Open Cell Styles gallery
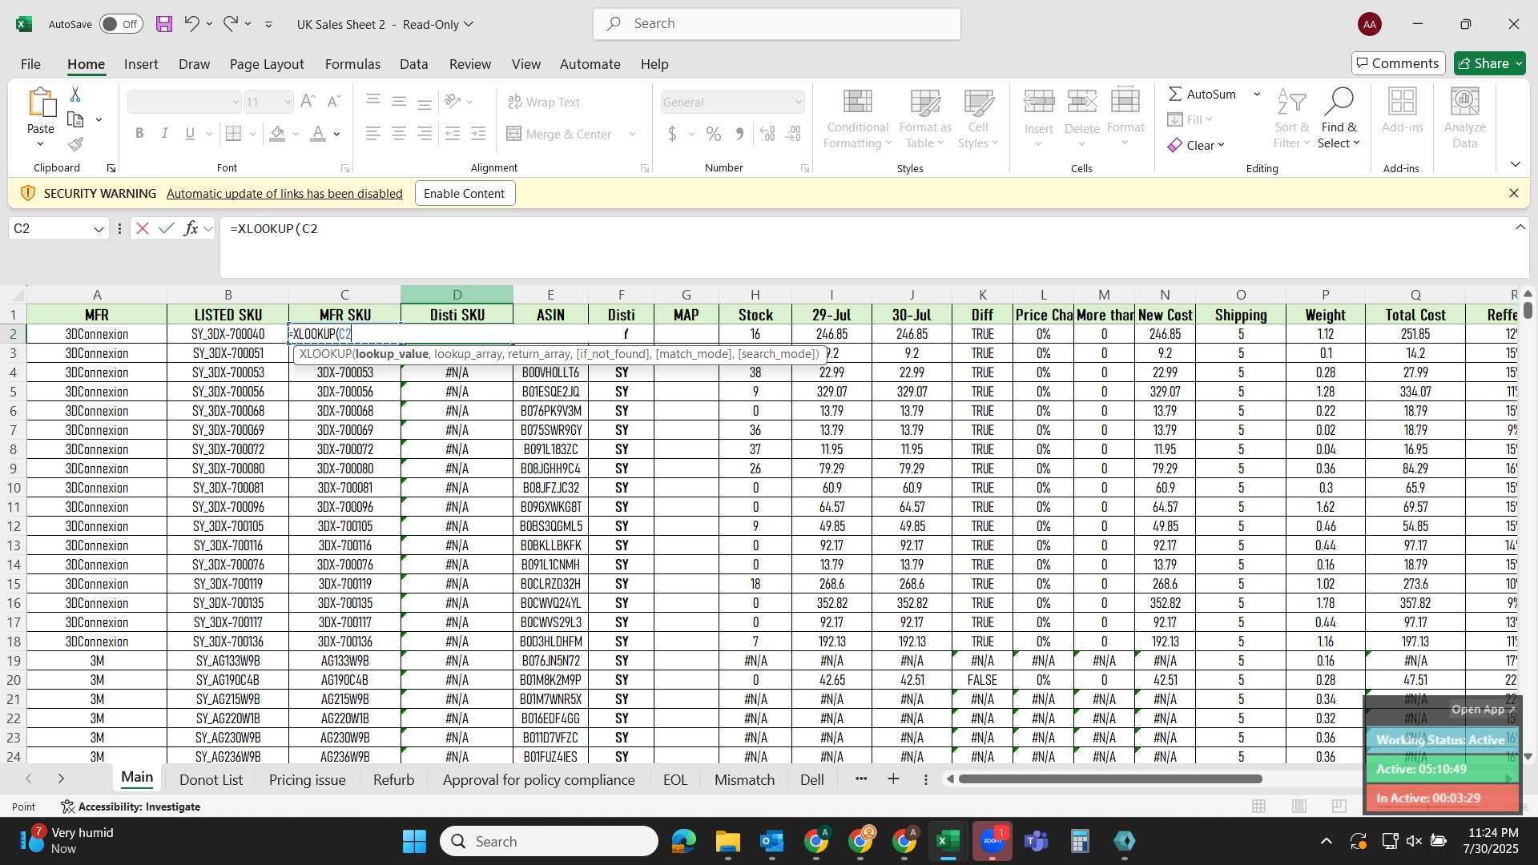The width and height of the screenshot is (1538, 865). (x=978, y=119)
